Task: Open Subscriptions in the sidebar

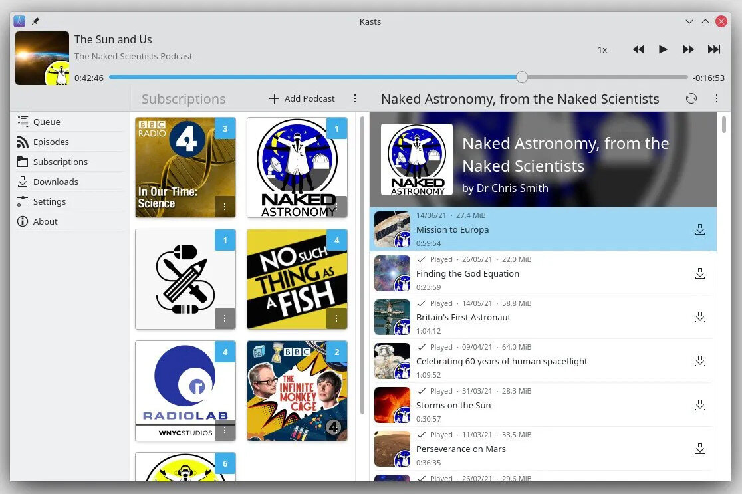Action: (x=70, y=162)
